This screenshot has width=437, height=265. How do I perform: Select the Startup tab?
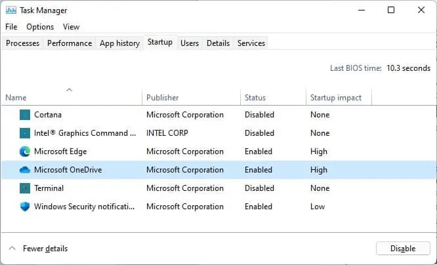160,42
